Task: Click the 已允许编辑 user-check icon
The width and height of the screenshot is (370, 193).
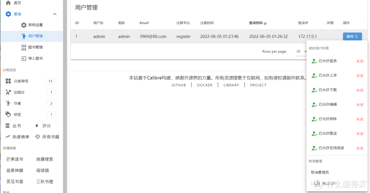Action: pos(314,105)
